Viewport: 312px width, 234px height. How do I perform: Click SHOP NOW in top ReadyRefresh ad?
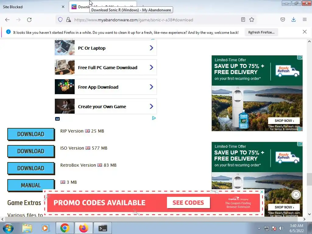click(x=284, y=121)
